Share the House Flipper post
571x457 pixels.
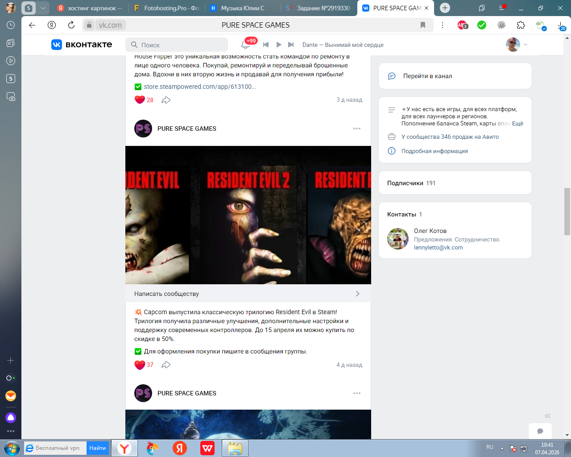[166, 100]
